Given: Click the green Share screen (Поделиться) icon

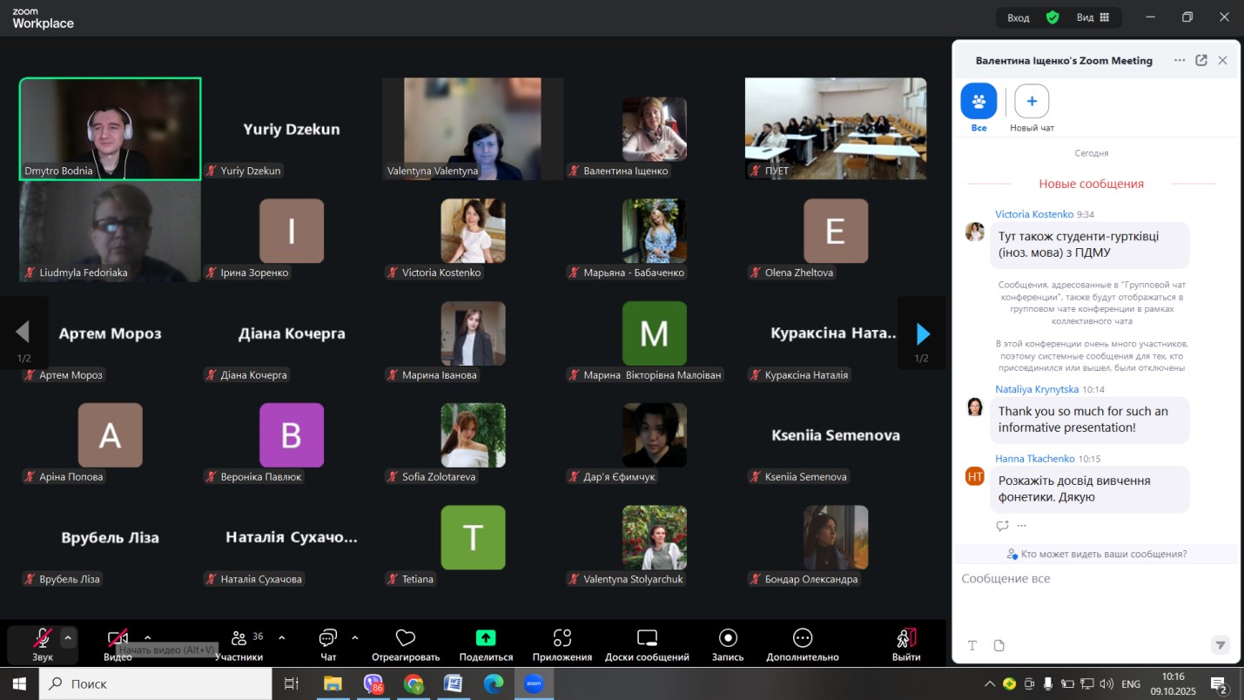Looking at the screenshot, I should [486, 638].
